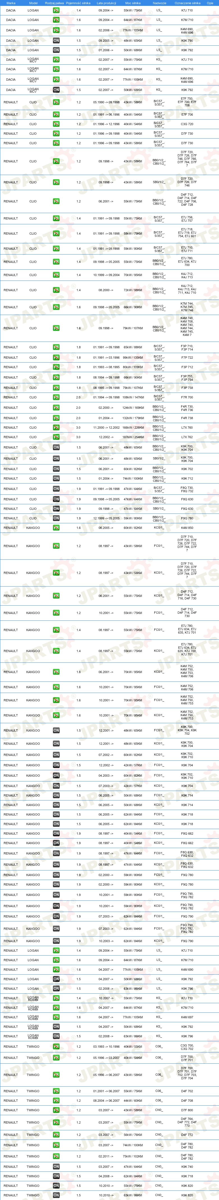Select the 'K4M 850' engine code cell
219x1200 pixels.
[x=187, y=528]
